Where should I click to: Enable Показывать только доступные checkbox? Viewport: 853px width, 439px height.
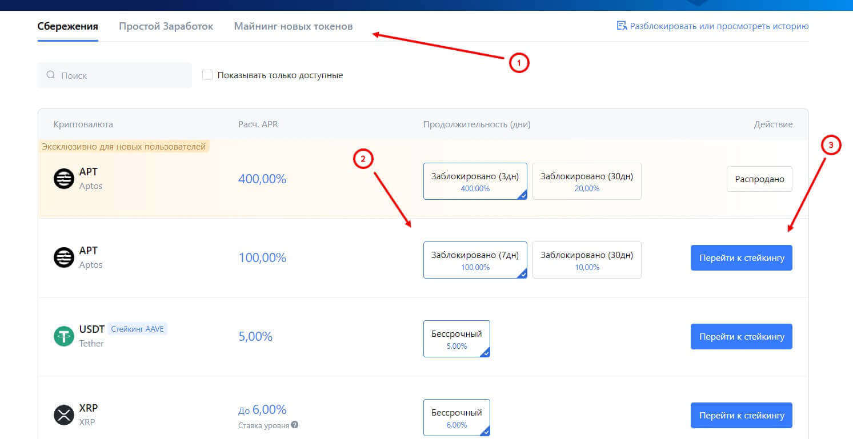click(x=207, y=75)
